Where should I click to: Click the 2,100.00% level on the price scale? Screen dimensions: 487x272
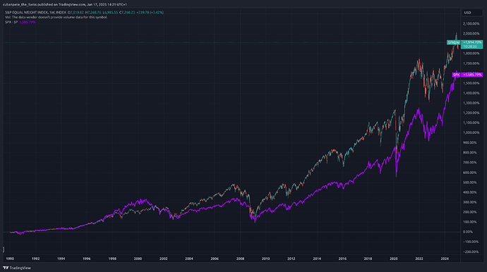point(471,24)
